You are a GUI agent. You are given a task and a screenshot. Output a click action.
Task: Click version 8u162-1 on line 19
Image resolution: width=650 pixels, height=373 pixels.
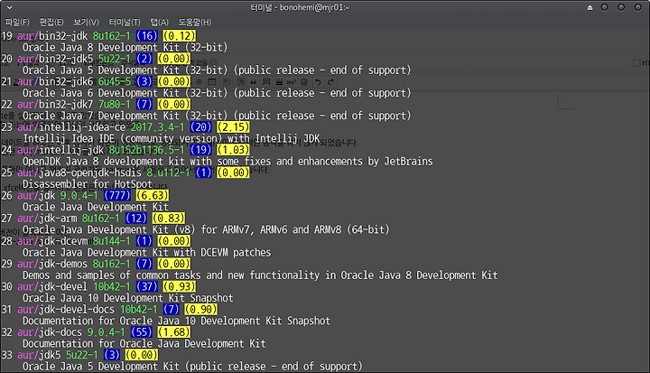(x=112, y=36)
